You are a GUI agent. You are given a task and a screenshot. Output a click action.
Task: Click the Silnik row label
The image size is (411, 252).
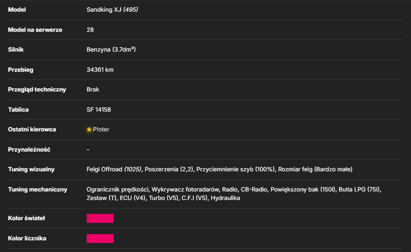tap(16, 49)
